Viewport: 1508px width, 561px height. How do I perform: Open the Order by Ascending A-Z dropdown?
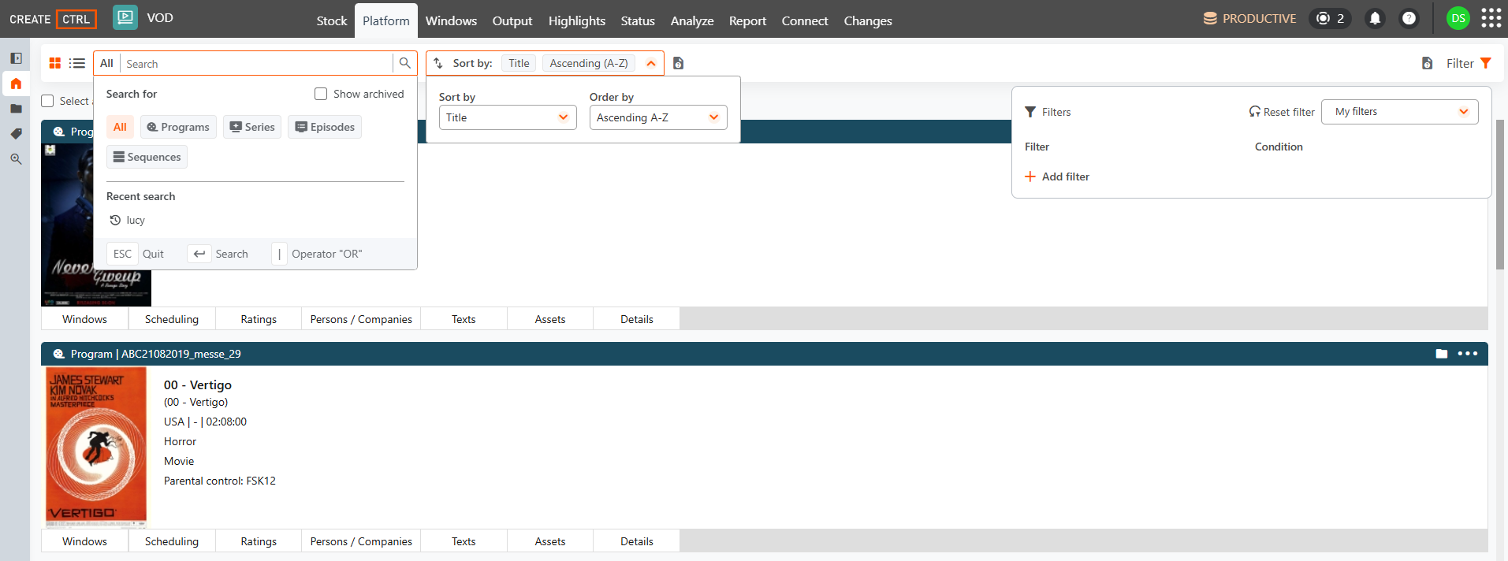[658, 117]
